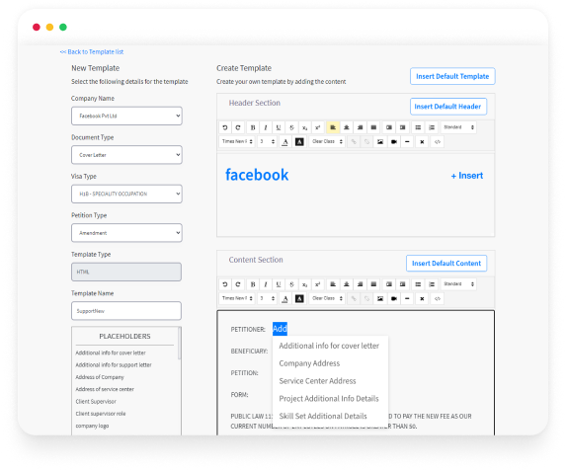Select Service Center Address from the suggestion list
566x471 pixels.
click(317, 381)
